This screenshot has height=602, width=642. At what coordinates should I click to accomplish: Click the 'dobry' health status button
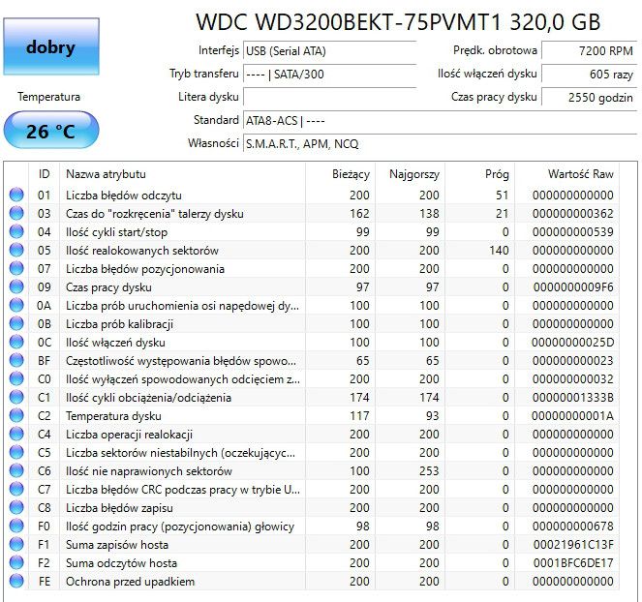pyautogui.click(x=51, y=46)
